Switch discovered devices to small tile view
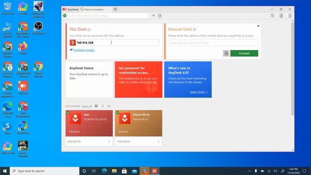 click(x=109, y=106)
